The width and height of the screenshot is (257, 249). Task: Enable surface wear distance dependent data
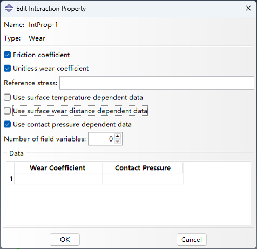[x=8, y=111]
